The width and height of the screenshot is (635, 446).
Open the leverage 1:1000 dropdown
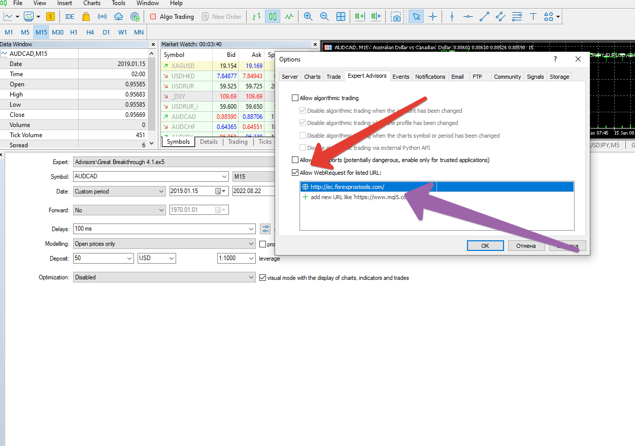[x=251, y=258]
